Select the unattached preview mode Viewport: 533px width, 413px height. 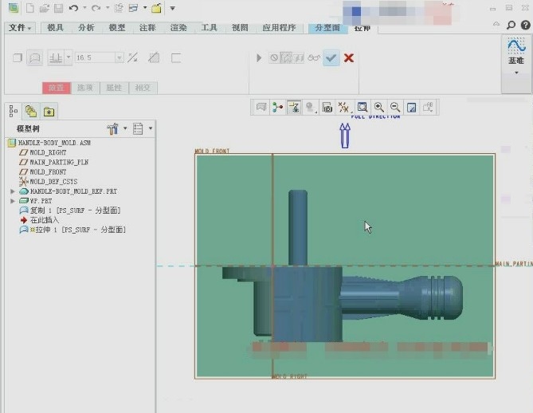[x=287, y=58]
